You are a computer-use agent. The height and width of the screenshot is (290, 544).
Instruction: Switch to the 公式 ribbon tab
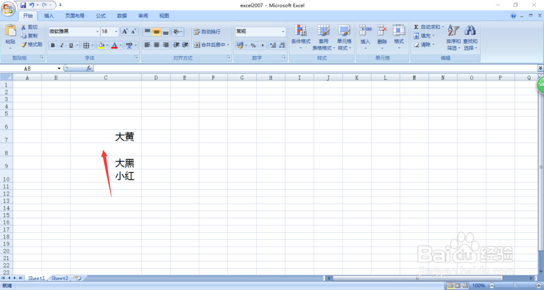[x=101, y=16]
